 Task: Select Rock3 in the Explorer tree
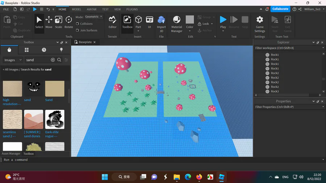pyautogui.click(x=275, y=91)
